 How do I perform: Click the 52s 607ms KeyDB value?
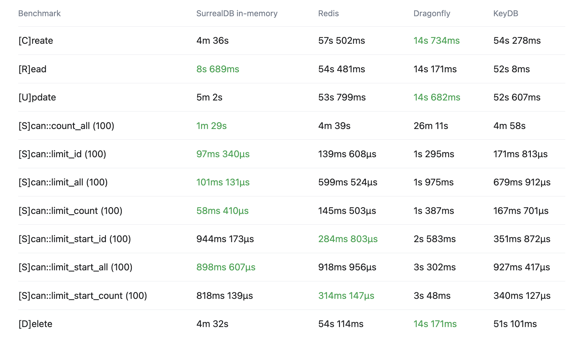[517, 97]
